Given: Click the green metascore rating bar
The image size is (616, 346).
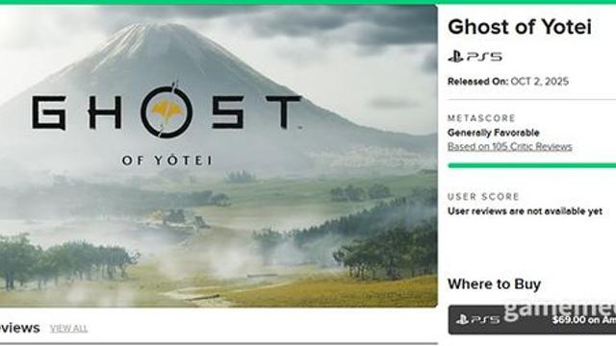Looking at the screenshot, I should 532,165.
